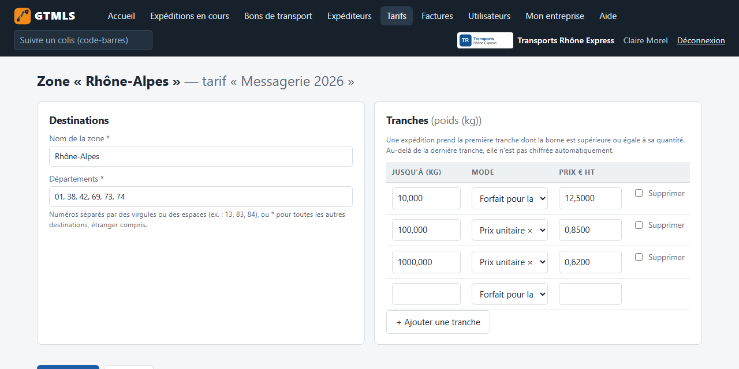Edit the 12,5000 price field

pos(590,198)
